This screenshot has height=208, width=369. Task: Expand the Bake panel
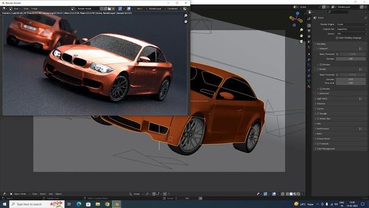pos(319,133)
